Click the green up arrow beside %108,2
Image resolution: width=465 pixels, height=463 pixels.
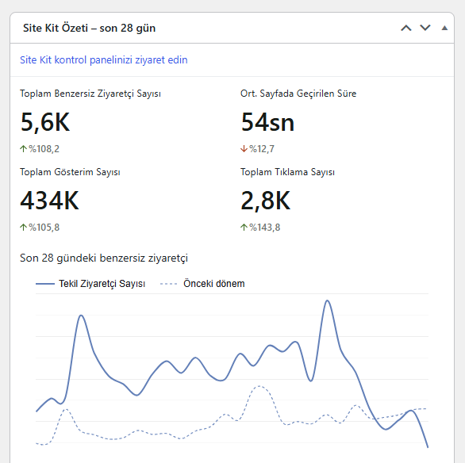[x=23, y=149]
